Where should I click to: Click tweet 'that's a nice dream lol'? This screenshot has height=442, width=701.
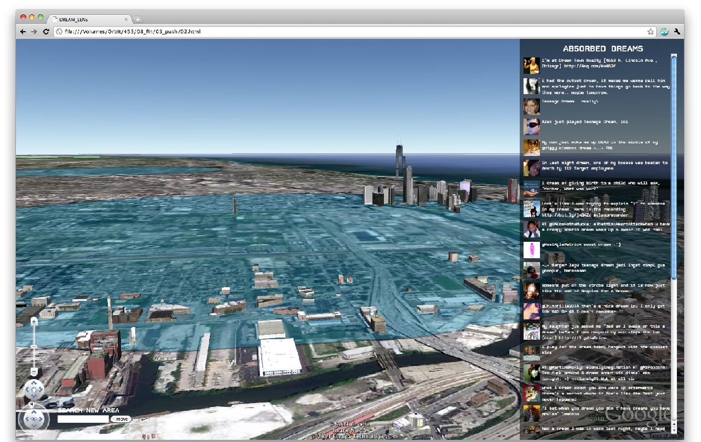pos(605,309)
